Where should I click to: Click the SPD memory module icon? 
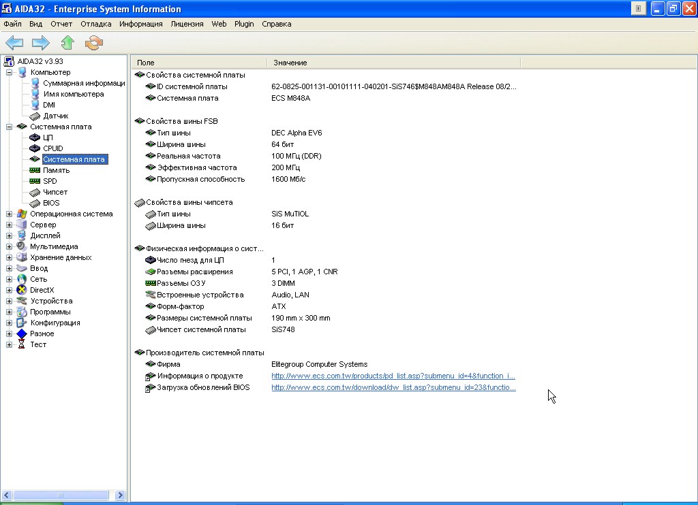pos(35,181)
